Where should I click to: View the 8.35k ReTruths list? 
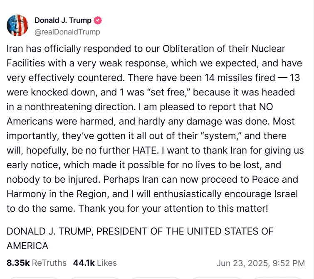pos(37,263)
